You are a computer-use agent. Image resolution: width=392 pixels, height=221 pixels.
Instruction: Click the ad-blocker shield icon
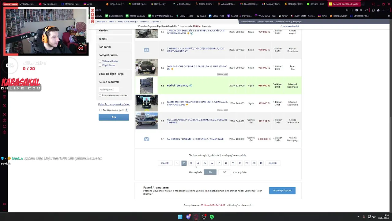(356, 10)
